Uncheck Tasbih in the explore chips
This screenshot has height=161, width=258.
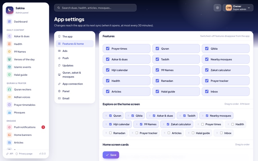pos(184,116)
